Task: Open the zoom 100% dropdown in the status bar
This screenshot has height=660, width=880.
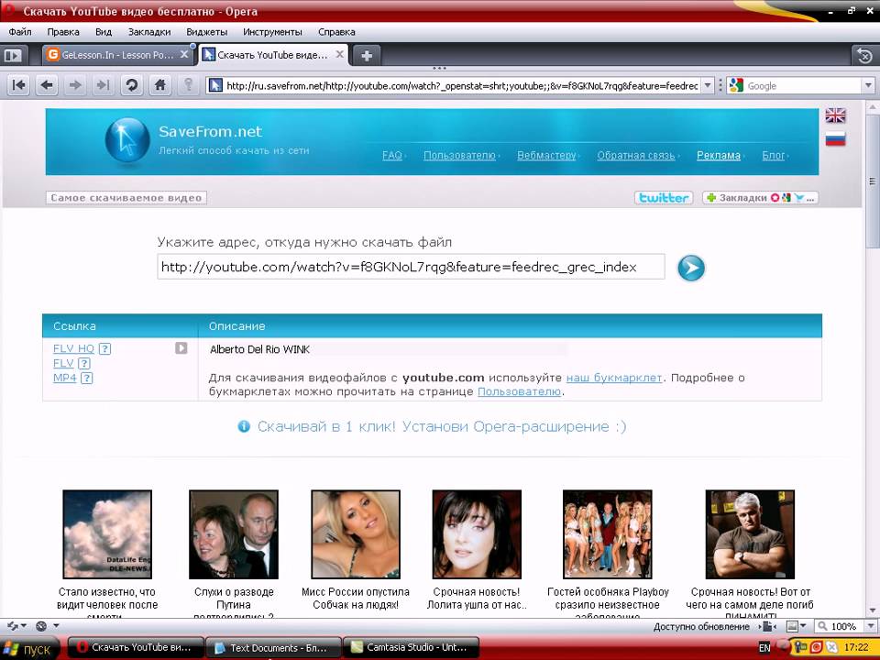Action: point(869,626)
